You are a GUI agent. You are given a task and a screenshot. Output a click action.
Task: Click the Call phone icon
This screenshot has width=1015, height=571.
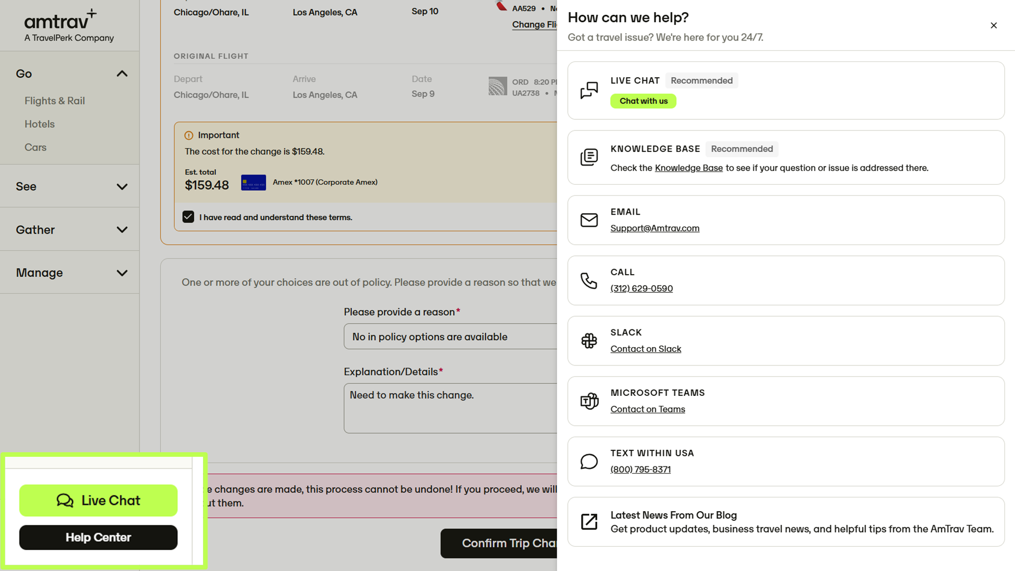(589, 280)
